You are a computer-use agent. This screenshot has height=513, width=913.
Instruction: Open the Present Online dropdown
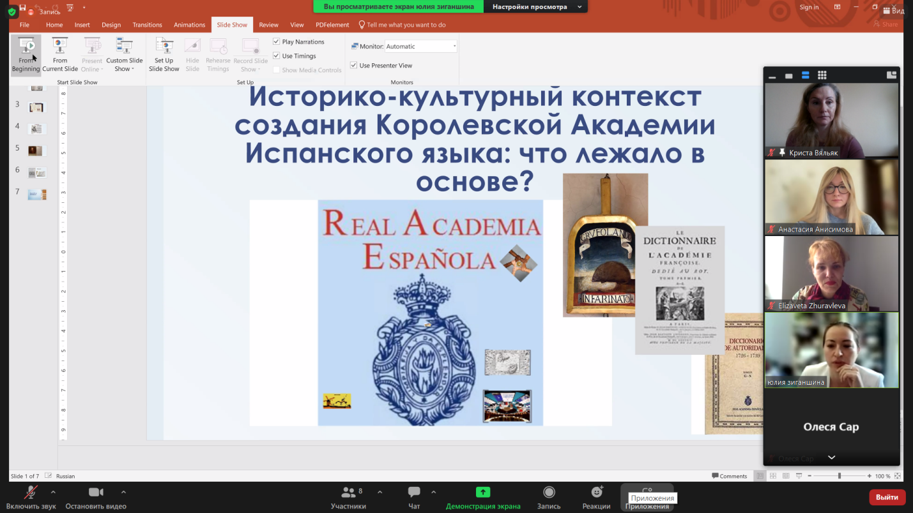(x=92, y=55)
